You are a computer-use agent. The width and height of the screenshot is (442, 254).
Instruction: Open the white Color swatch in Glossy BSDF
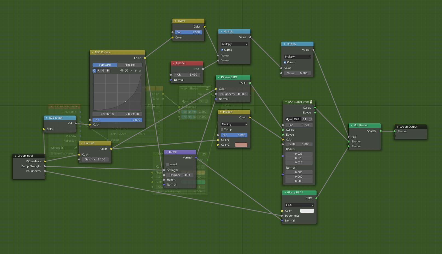(307, 211)
